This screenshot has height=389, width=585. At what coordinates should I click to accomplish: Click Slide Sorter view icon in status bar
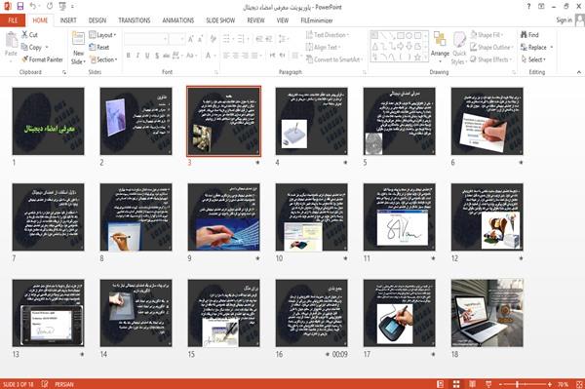tap(456, 384)
